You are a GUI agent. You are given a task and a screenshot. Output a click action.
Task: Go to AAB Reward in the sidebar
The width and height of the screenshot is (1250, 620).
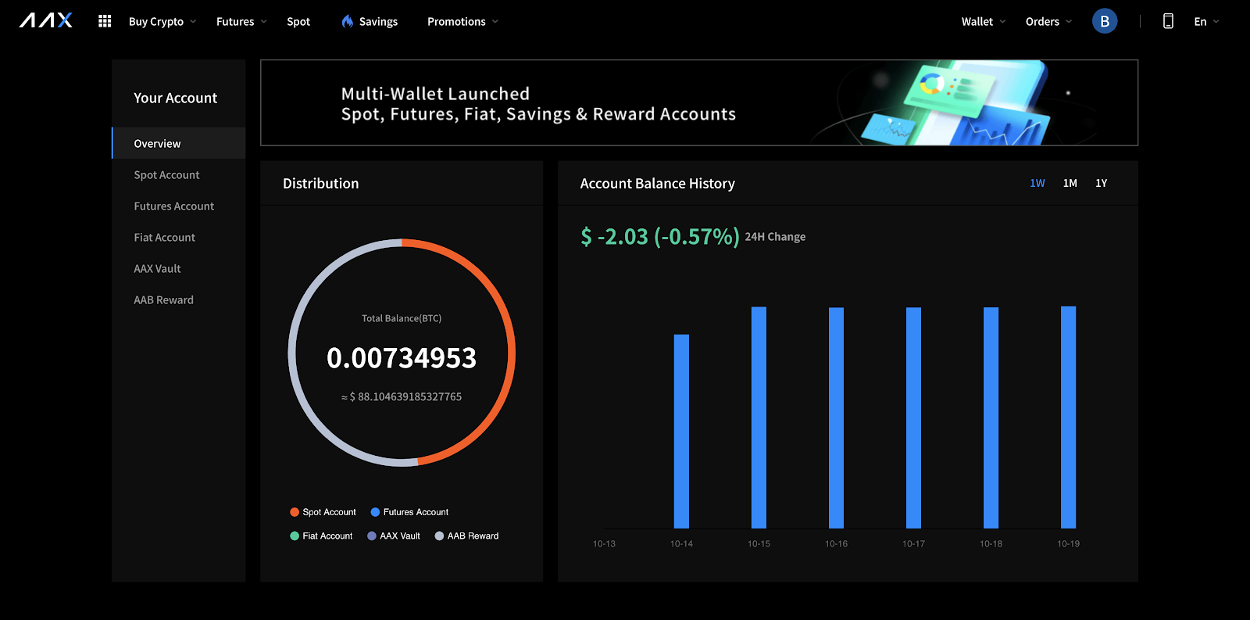click(x=179, y=299)
